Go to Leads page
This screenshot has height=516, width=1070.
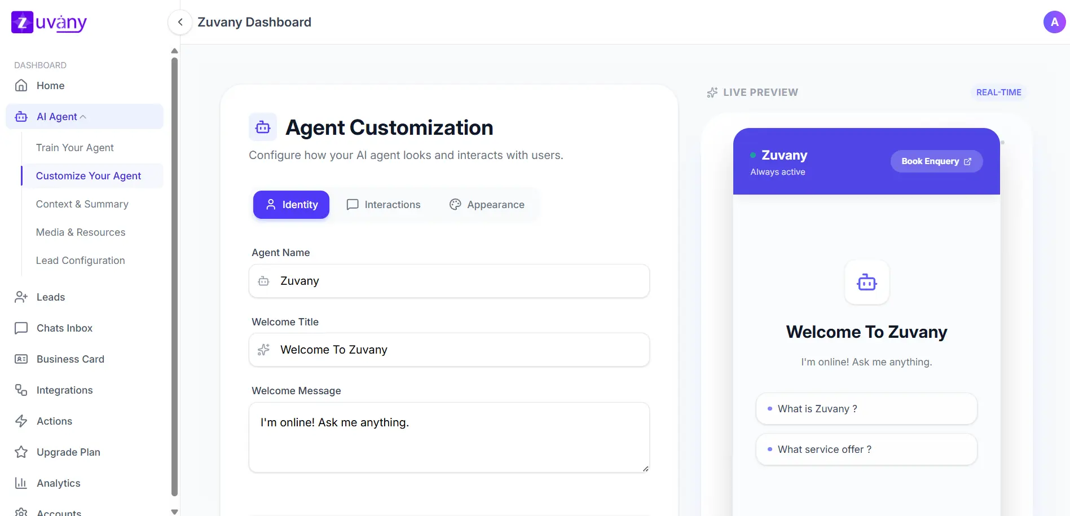click(51, 297)
